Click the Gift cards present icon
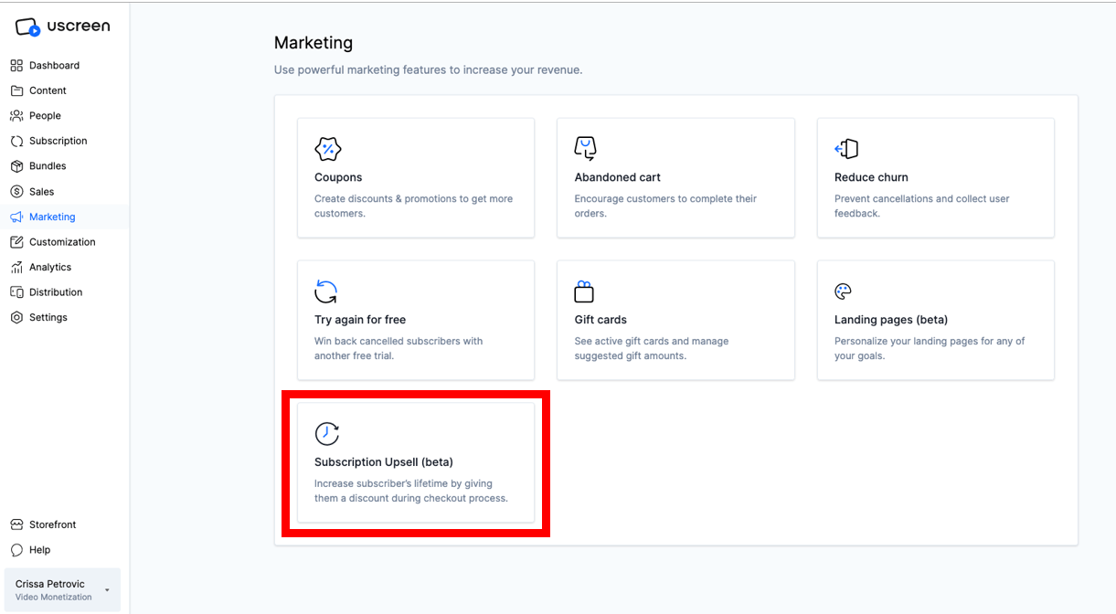 [584, 291]
